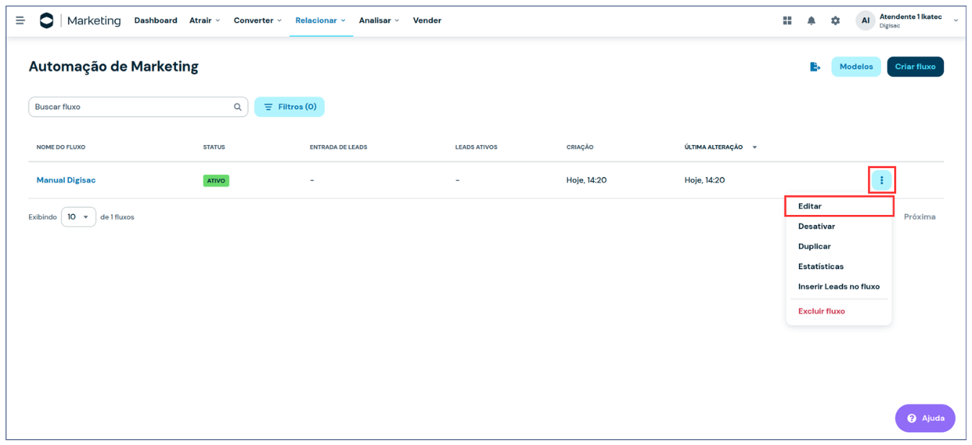
Task: Click the three-dot actions button
Action: (x=881, y=180)
